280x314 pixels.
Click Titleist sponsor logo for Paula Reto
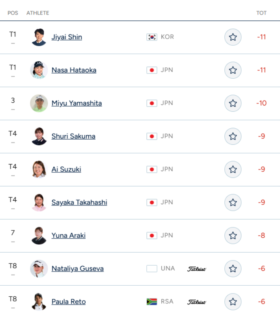click(196, 302)
